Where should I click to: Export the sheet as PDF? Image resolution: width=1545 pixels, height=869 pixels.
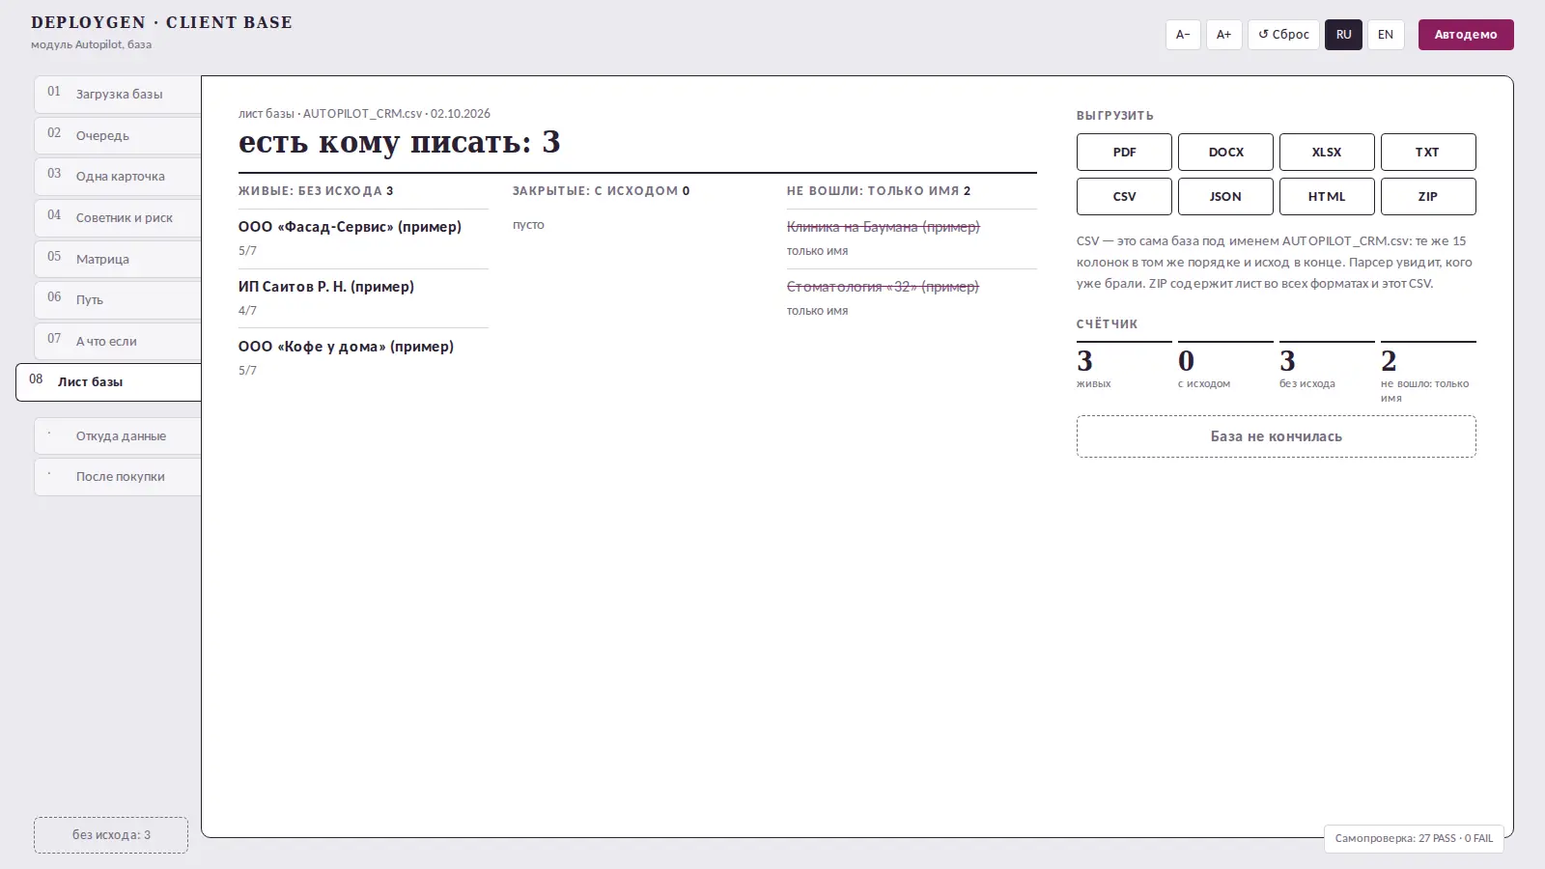pyautogui.click(x=1124, y=152)
